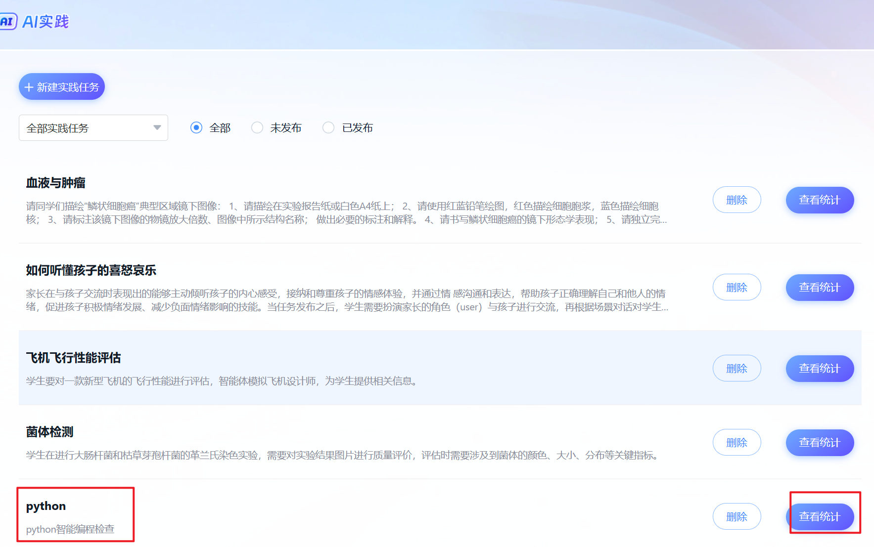The width and height of the screenshot is (874, 547).
Task: Delete the 血液与肿瘤 task
Action: [x=736, y=200]
